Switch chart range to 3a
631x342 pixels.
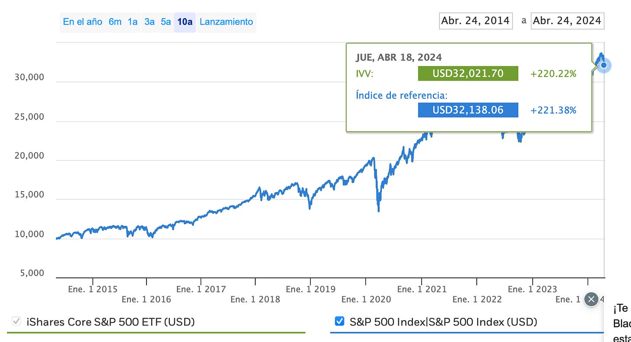pos(150,22)
